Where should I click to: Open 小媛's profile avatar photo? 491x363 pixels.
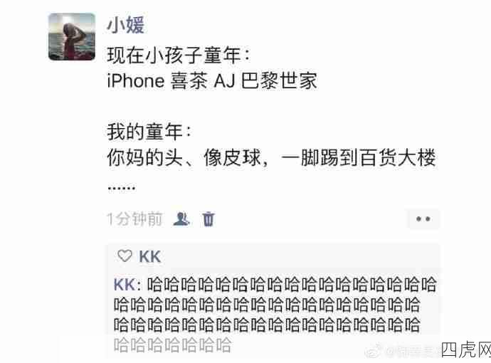[72, 36]
